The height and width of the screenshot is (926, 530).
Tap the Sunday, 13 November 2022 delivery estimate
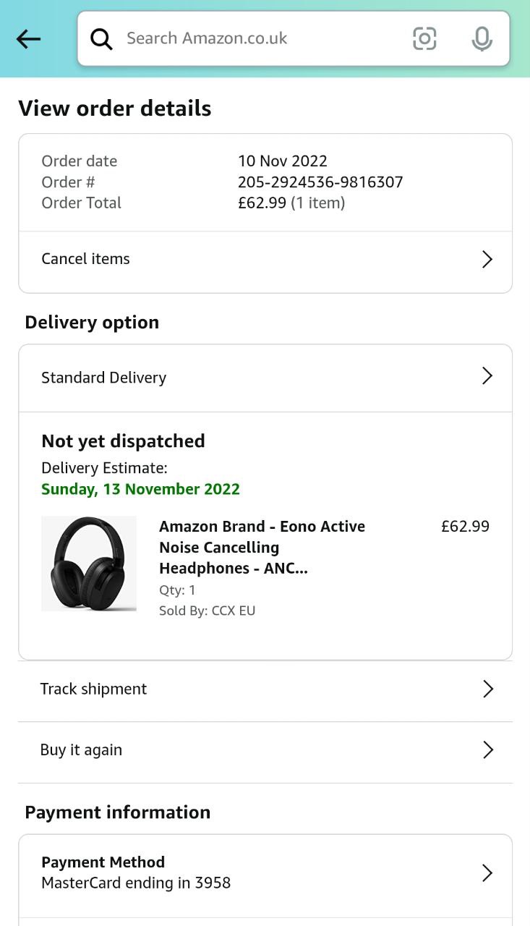coord(140,489)
